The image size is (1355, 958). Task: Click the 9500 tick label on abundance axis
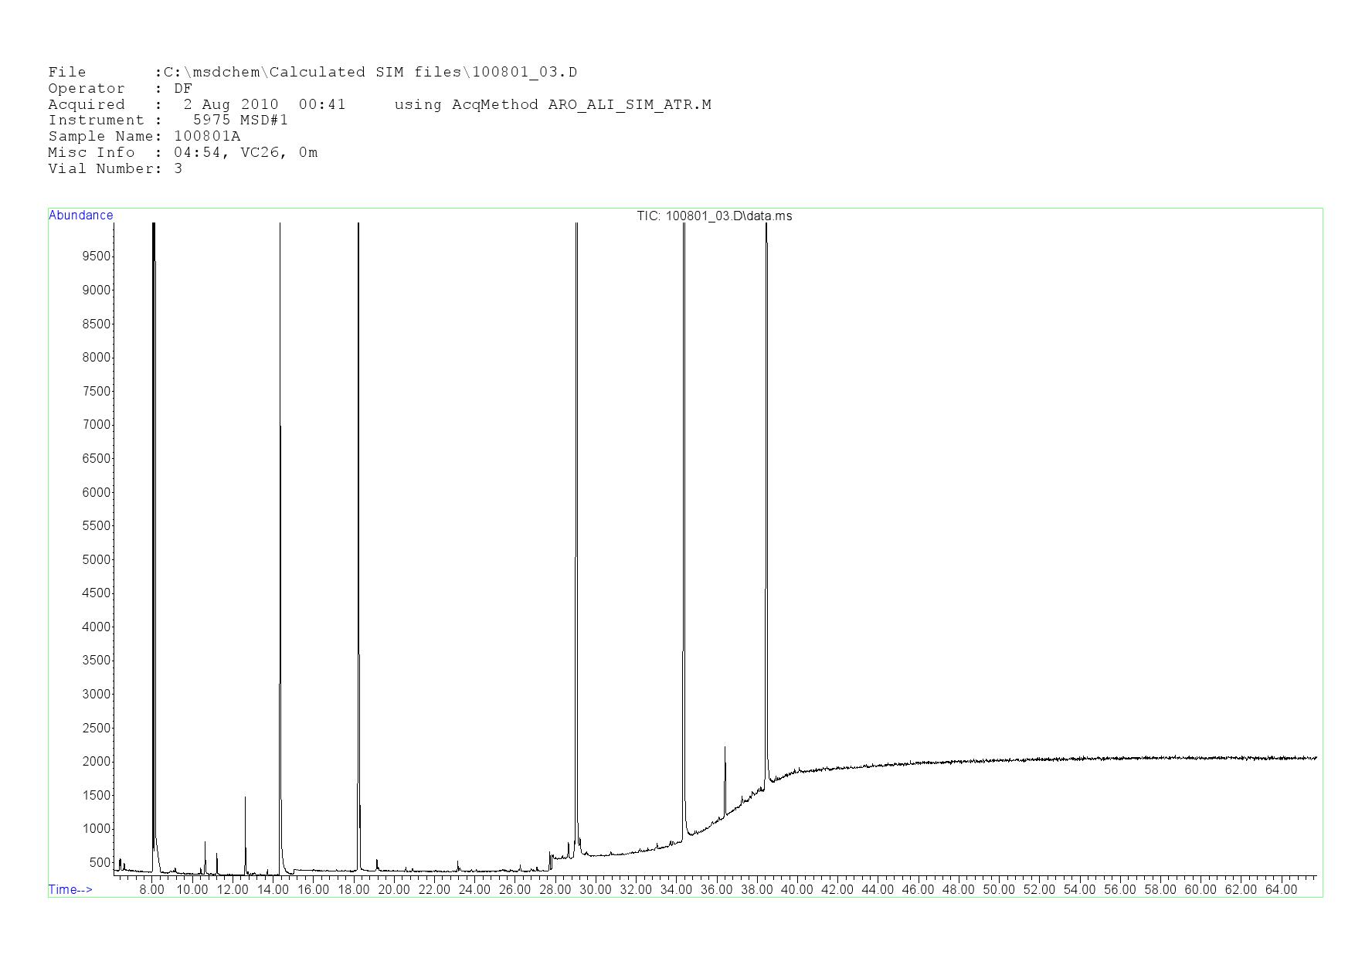pos(97,256)
